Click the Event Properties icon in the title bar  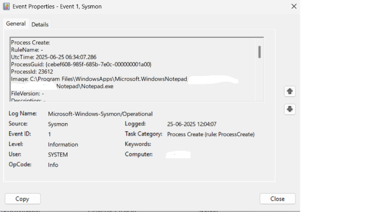pyautogui.click(x=6, y=6)
